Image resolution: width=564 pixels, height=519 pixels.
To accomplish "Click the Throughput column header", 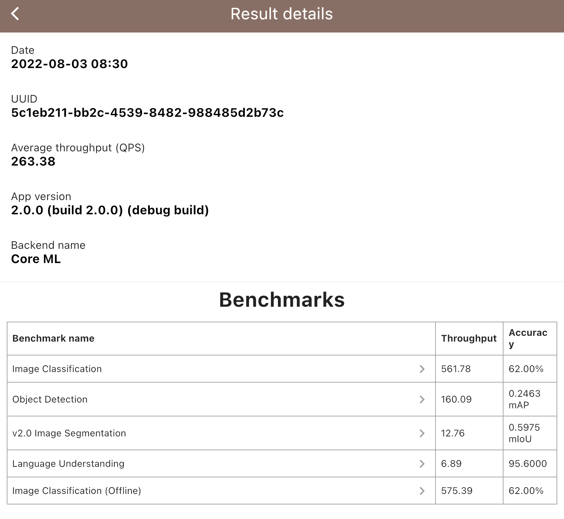I will click(468, 338).
